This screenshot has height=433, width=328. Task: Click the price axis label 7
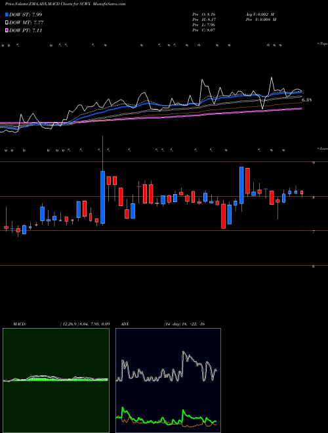point(314,232)
